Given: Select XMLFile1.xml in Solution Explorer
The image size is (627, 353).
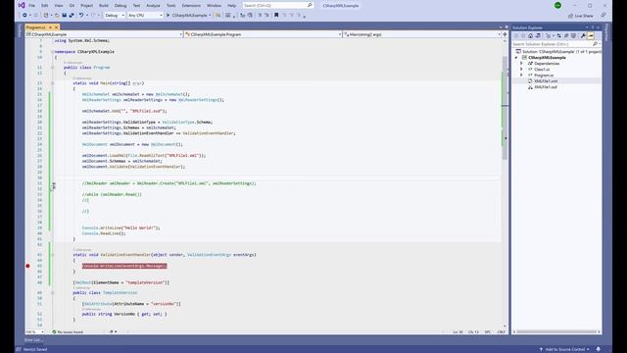Looking at the screenshot, I should click(x=546, y=80).
